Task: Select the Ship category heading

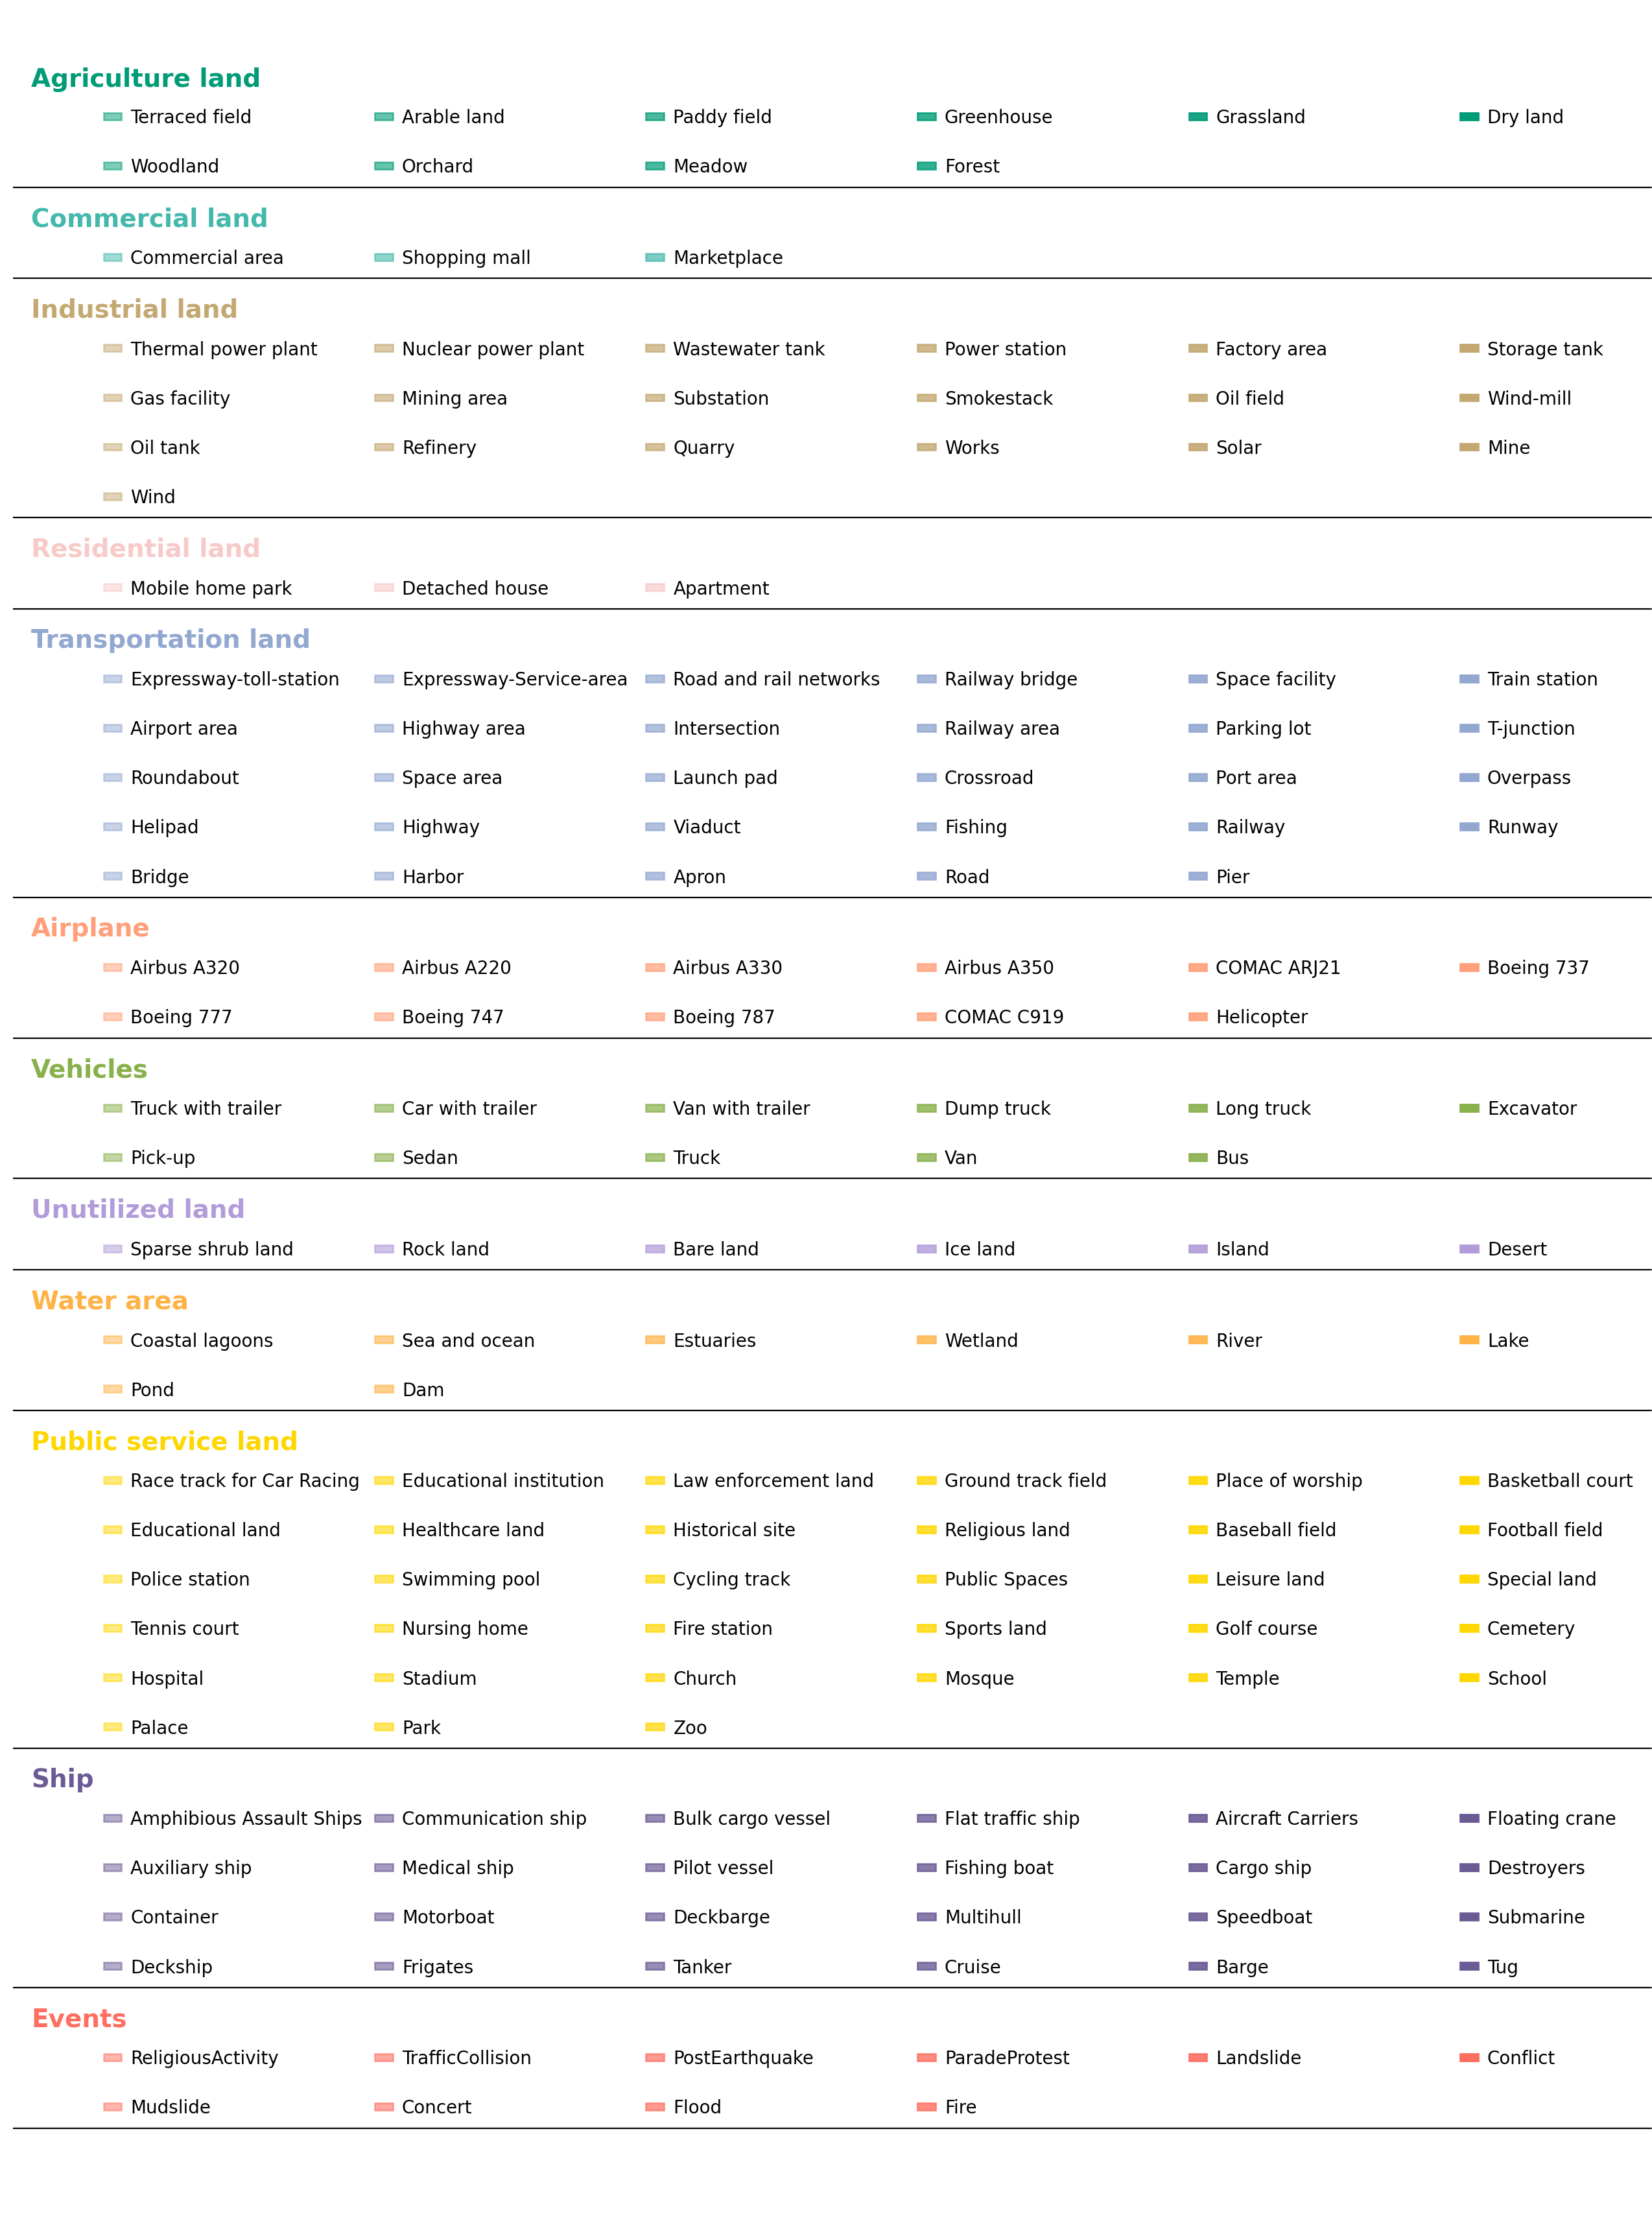Action: 62,1778
